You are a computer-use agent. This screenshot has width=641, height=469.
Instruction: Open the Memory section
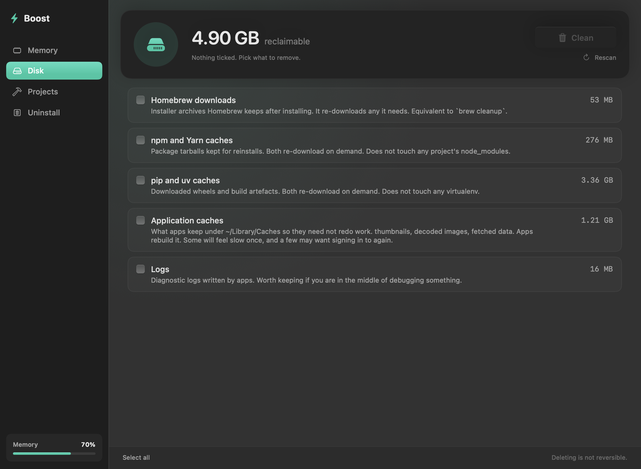54,50
